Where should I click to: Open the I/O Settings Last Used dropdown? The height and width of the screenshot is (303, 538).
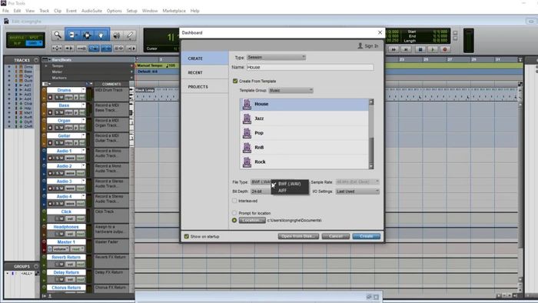357,191
